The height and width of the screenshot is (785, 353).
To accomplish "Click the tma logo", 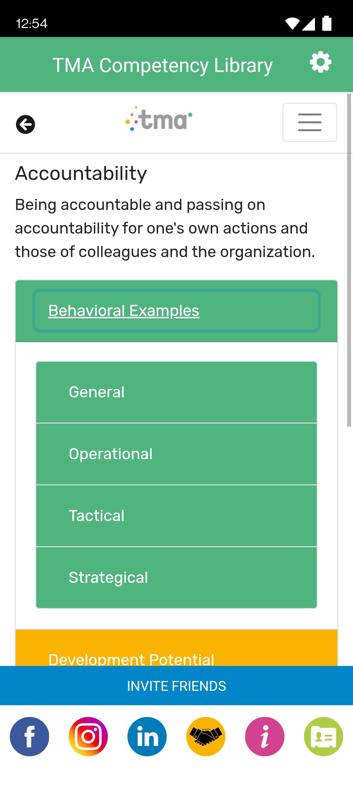I will point(159,119).
